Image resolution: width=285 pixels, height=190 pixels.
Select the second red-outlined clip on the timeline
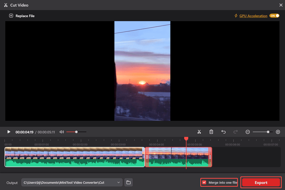click(x=178, y=157)
